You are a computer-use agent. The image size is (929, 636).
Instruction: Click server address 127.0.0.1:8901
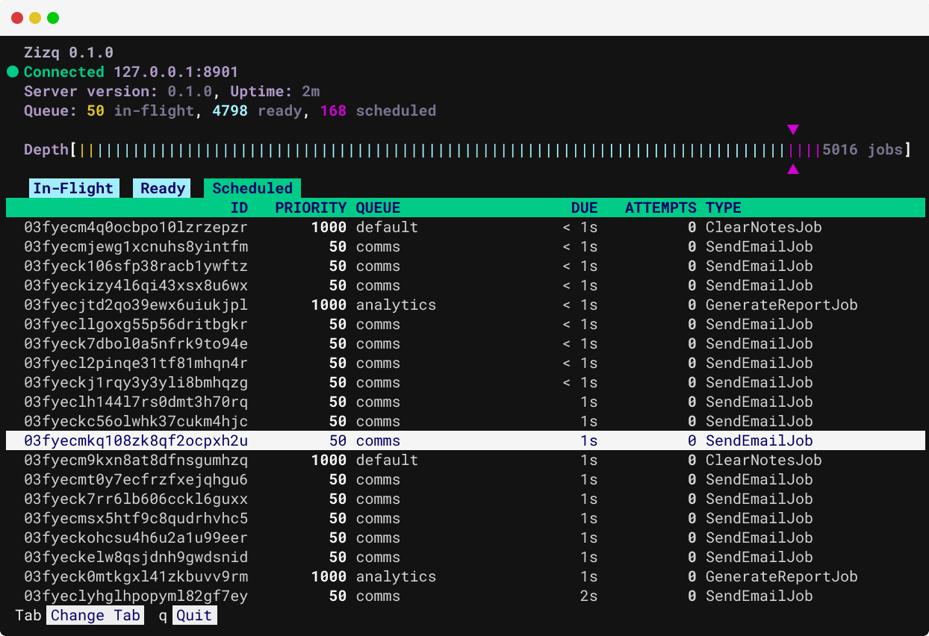point(175,72)
